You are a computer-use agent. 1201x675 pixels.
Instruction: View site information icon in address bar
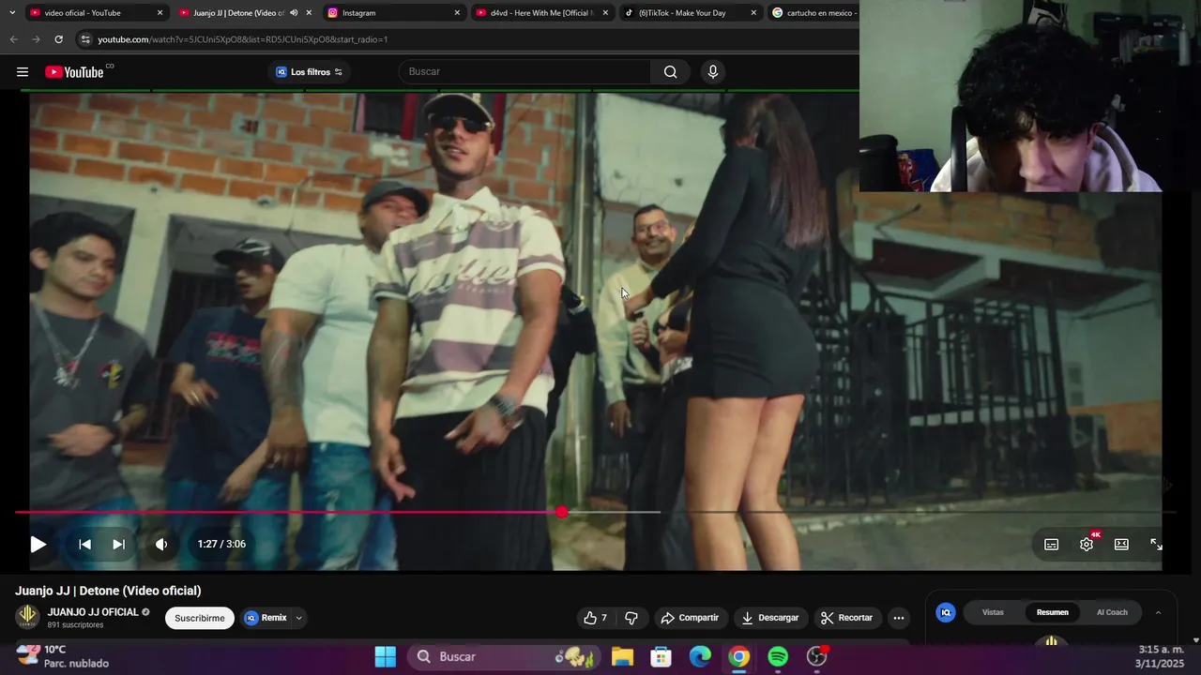coord(85,39)
